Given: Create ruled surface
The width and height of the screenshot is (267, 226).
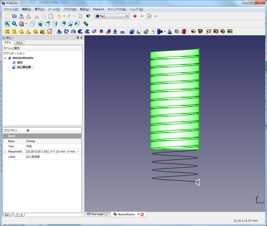Looking at the screenshot, I should (94, 31).
